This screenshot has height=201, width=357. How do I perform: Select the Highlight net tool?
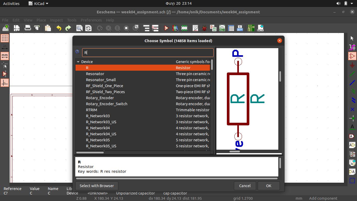coord(352,47)
